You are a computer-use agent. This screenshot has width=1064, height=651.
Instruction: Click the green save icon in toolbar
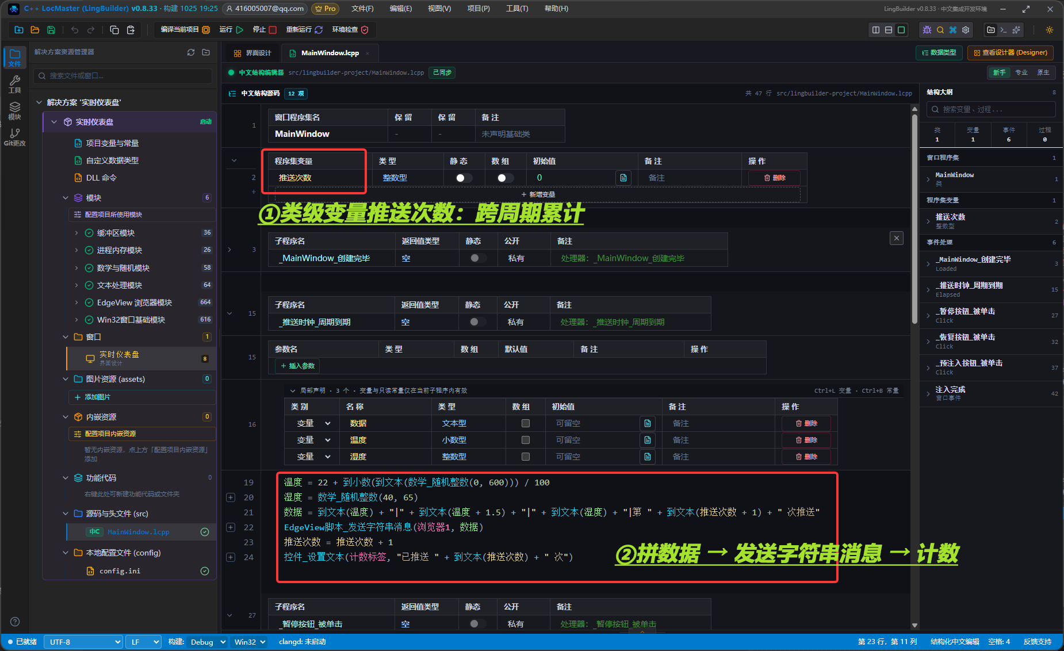point(51,30)
